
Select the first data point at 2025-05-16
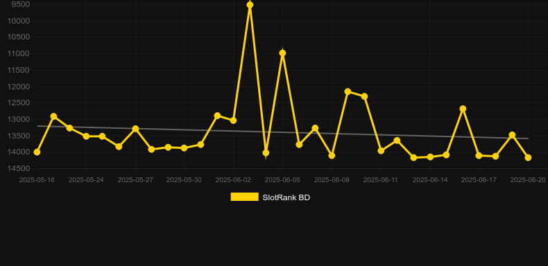(x=37, y=152)
